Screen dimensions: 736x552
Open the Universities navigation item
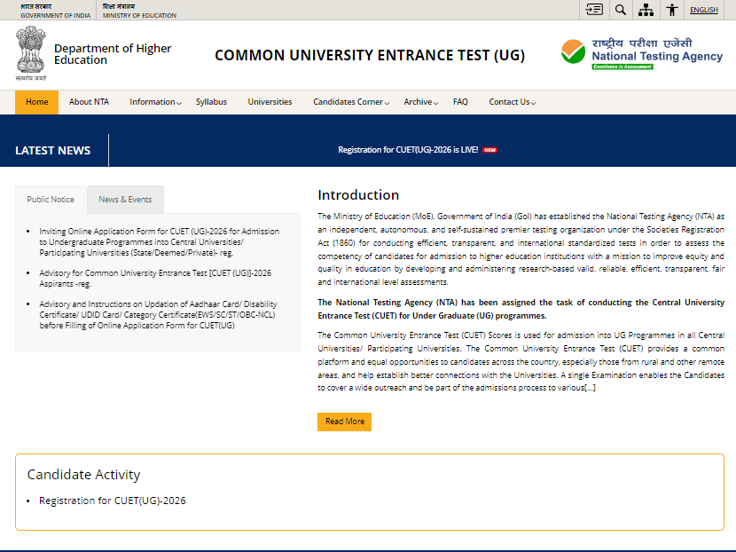click(x=269, y=101)
